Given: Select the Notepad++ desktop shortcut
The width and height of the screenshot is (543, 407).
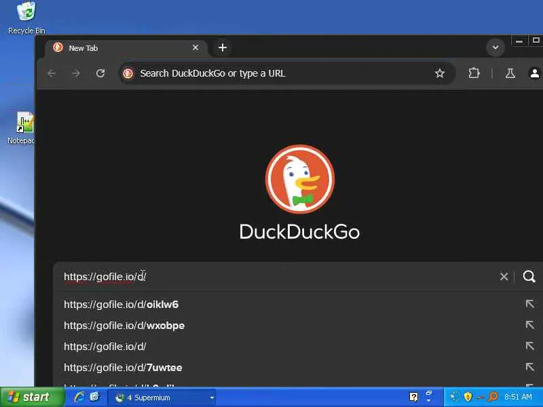Looking at the screenshot, I should tap(22, 128).
